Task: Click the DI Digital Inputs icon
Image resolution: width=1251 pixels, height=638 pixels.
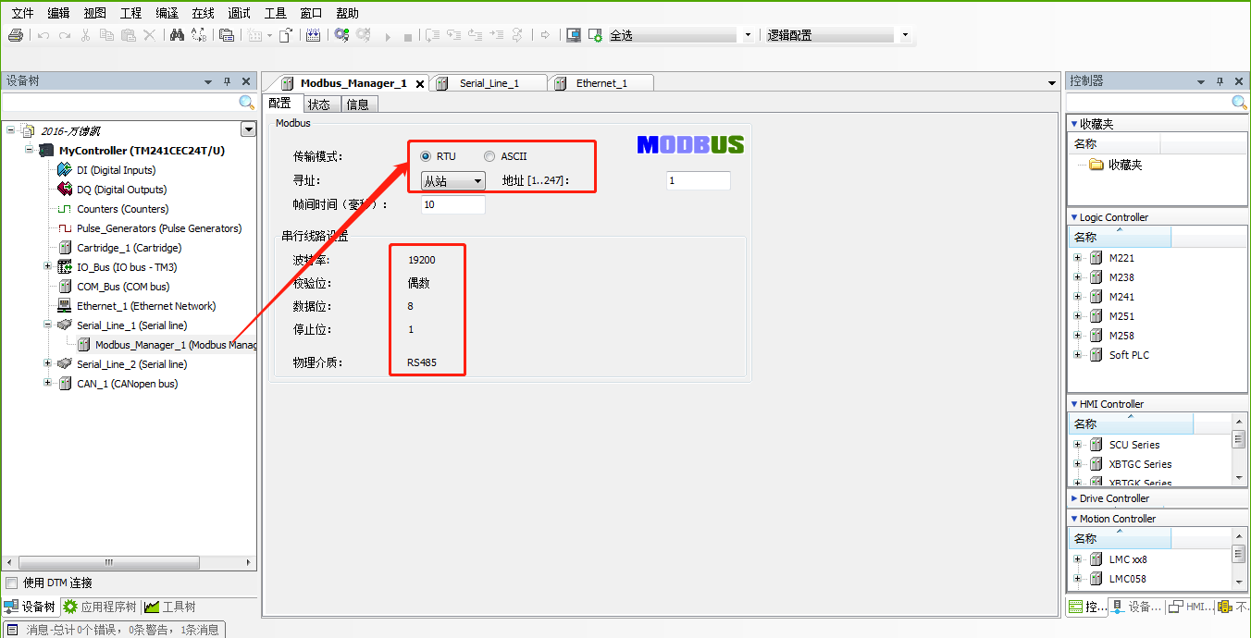Action: pos(65,170)
